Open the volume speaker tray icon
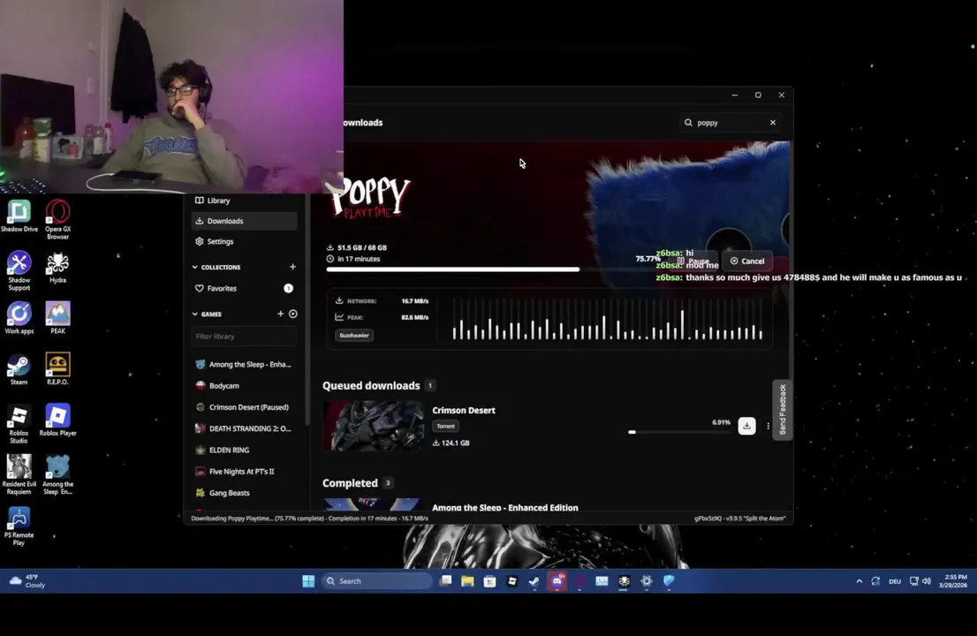Image resolution: width=977 pixels, height=636 pixels. (x=927, y=581)
